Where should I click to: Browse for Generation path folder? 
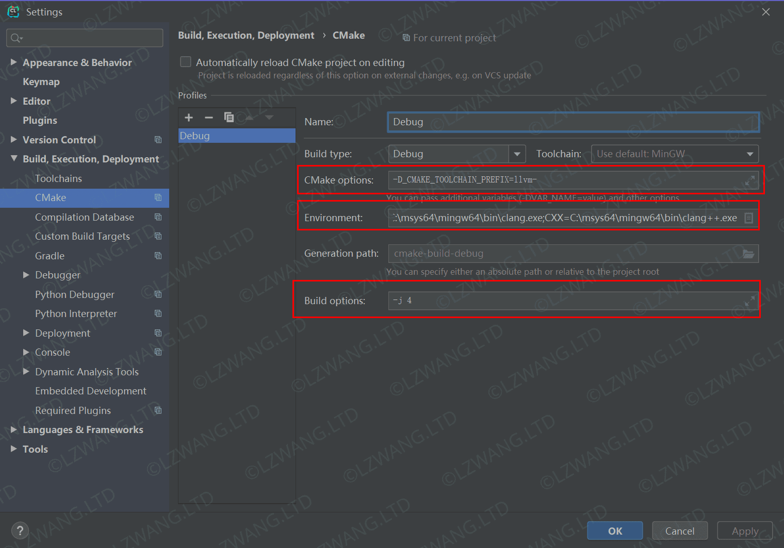(748, 254)
